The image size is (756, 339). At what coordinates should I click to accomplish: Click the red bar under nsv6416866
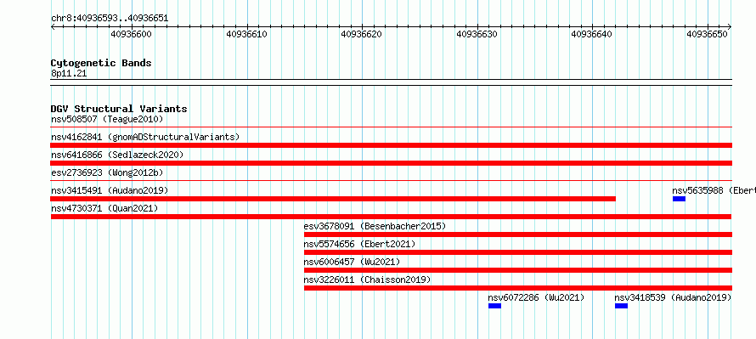point(392,163)
